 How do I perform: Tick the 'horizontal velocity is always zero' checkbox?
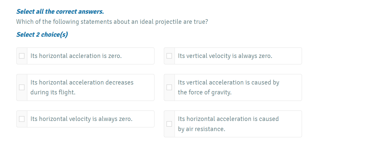coord(22,119)
